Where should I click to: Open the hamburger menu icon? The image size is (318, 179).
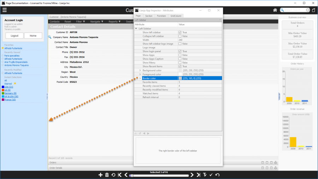point(5,10)
